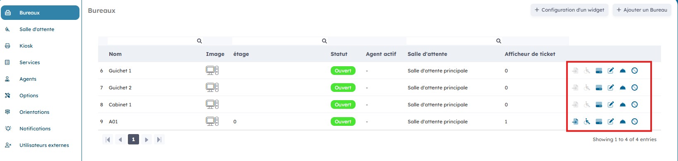678x161 pixels.
Task: Click the block circle icon for Cabinet 1
Action: (x=635, y=105)
